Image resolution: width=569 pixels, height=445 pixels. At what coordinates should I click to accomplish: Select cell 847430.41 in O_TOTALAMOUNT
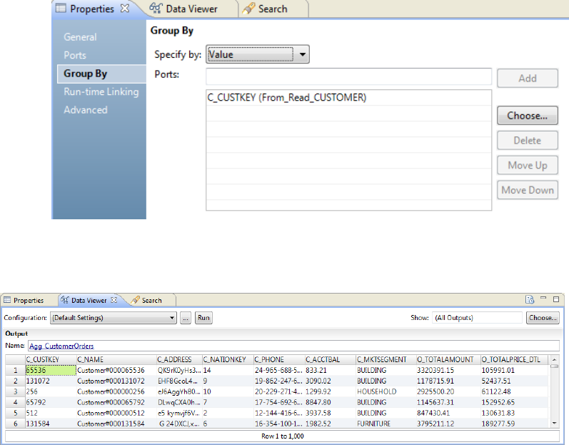pyautogui.click(x=448, y=413)
